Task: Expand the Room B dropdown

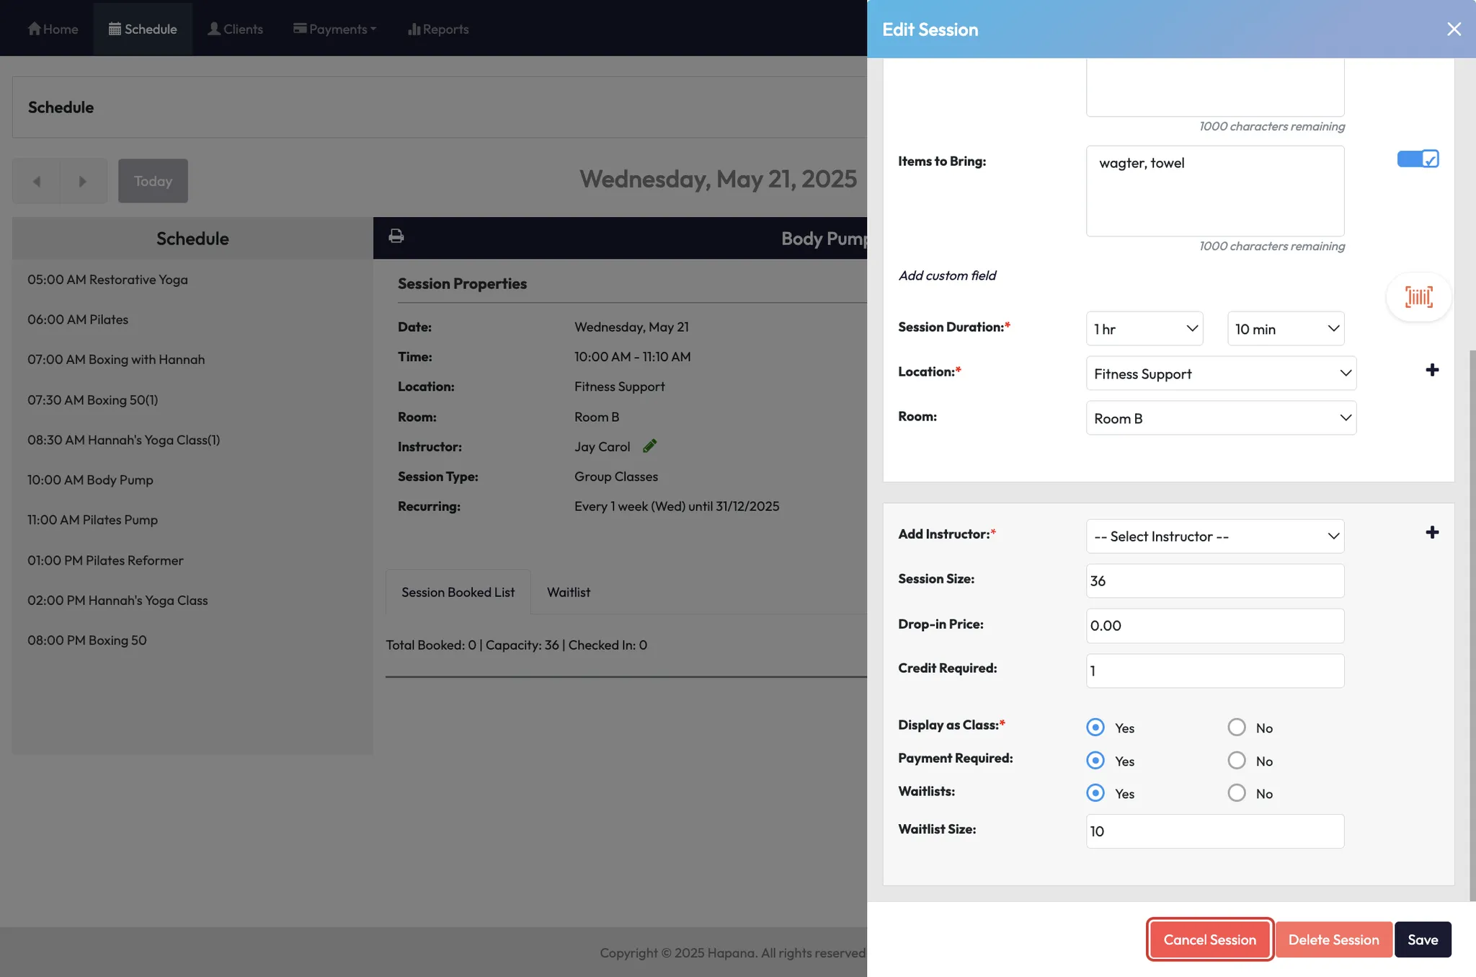Action: click(x=1220, y=418)
